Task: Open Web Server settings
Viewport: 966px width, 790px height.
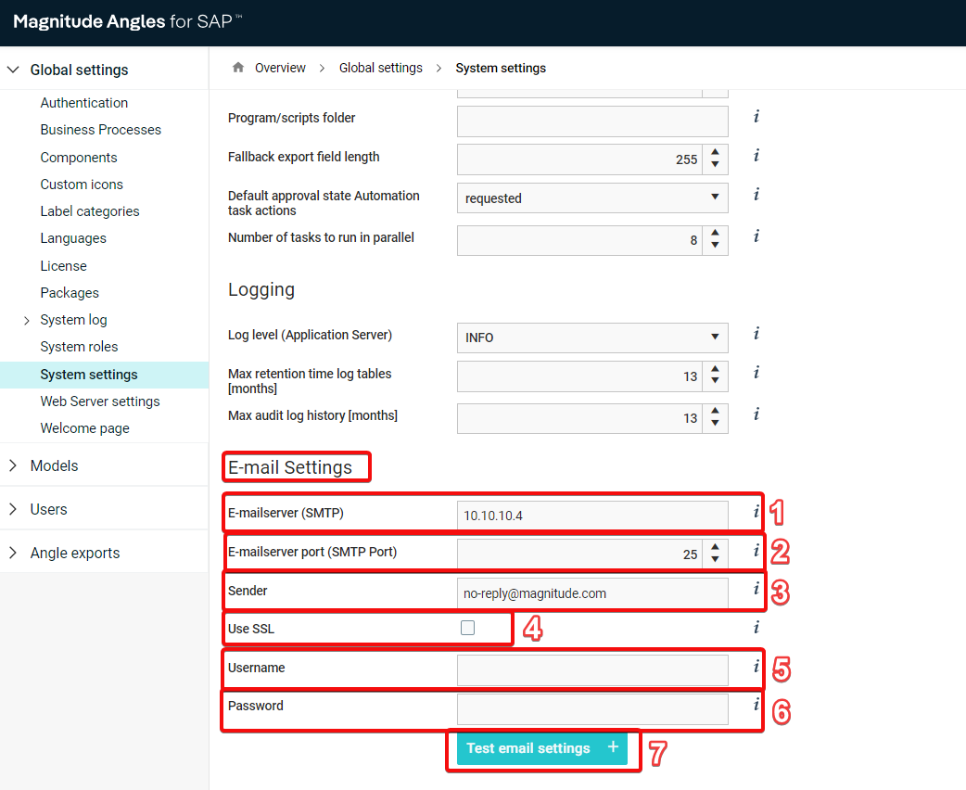Action: [x=100, y=401]
